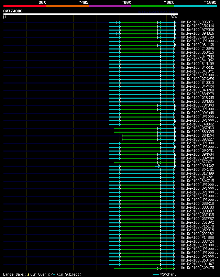Open hit UniRef100_B4QDI5
This screenshot has width=220, height=277.
click(x=197, y=83)
